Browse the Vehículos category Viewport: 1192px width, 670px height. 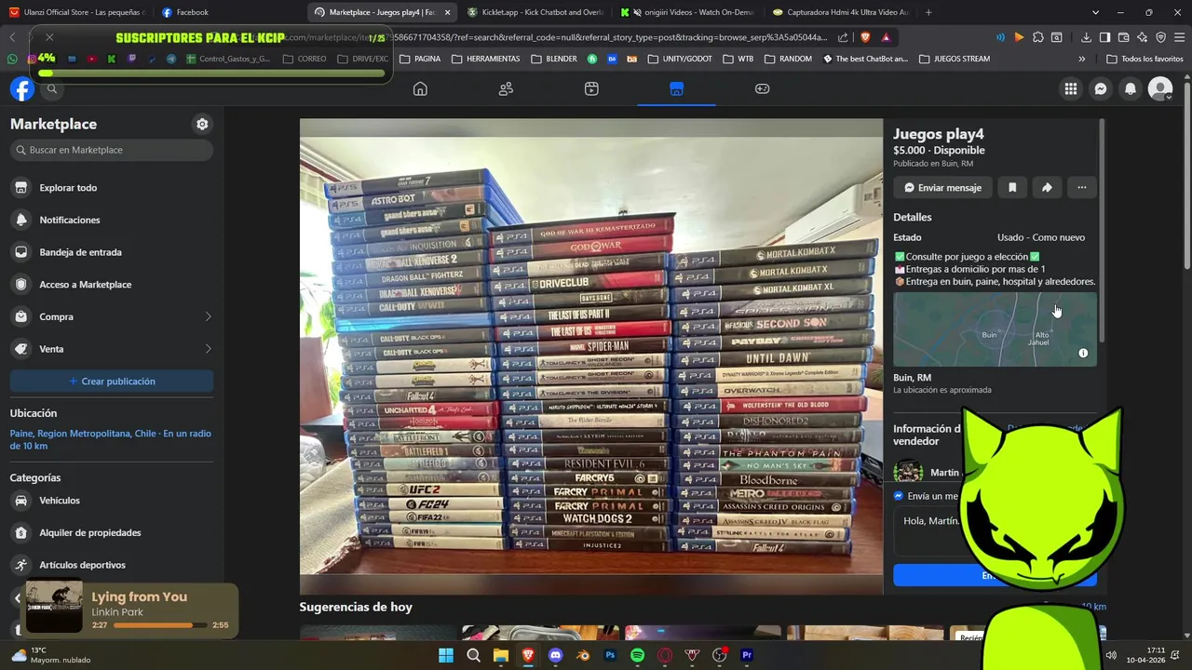point(112,501)
